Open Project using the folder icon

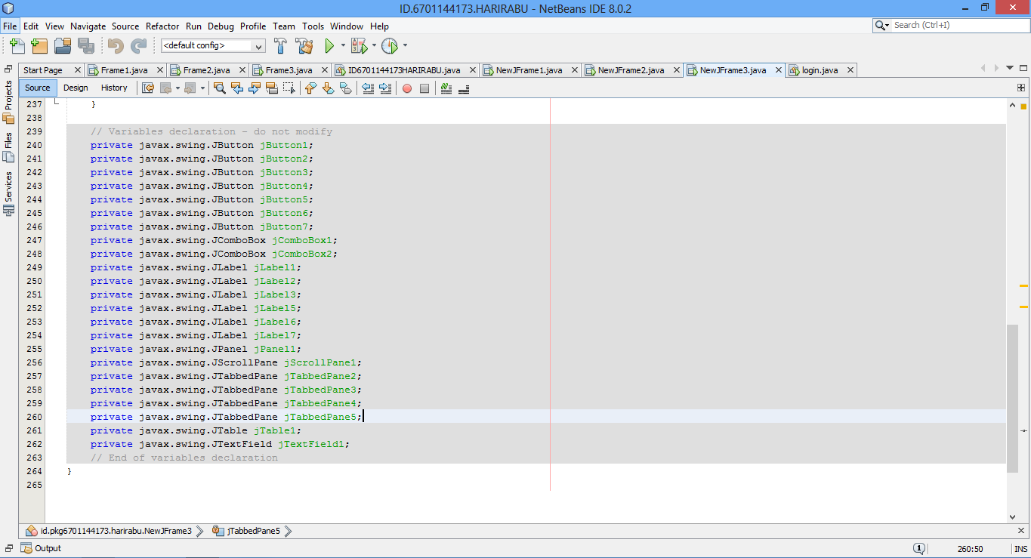[x=63, y=46]
